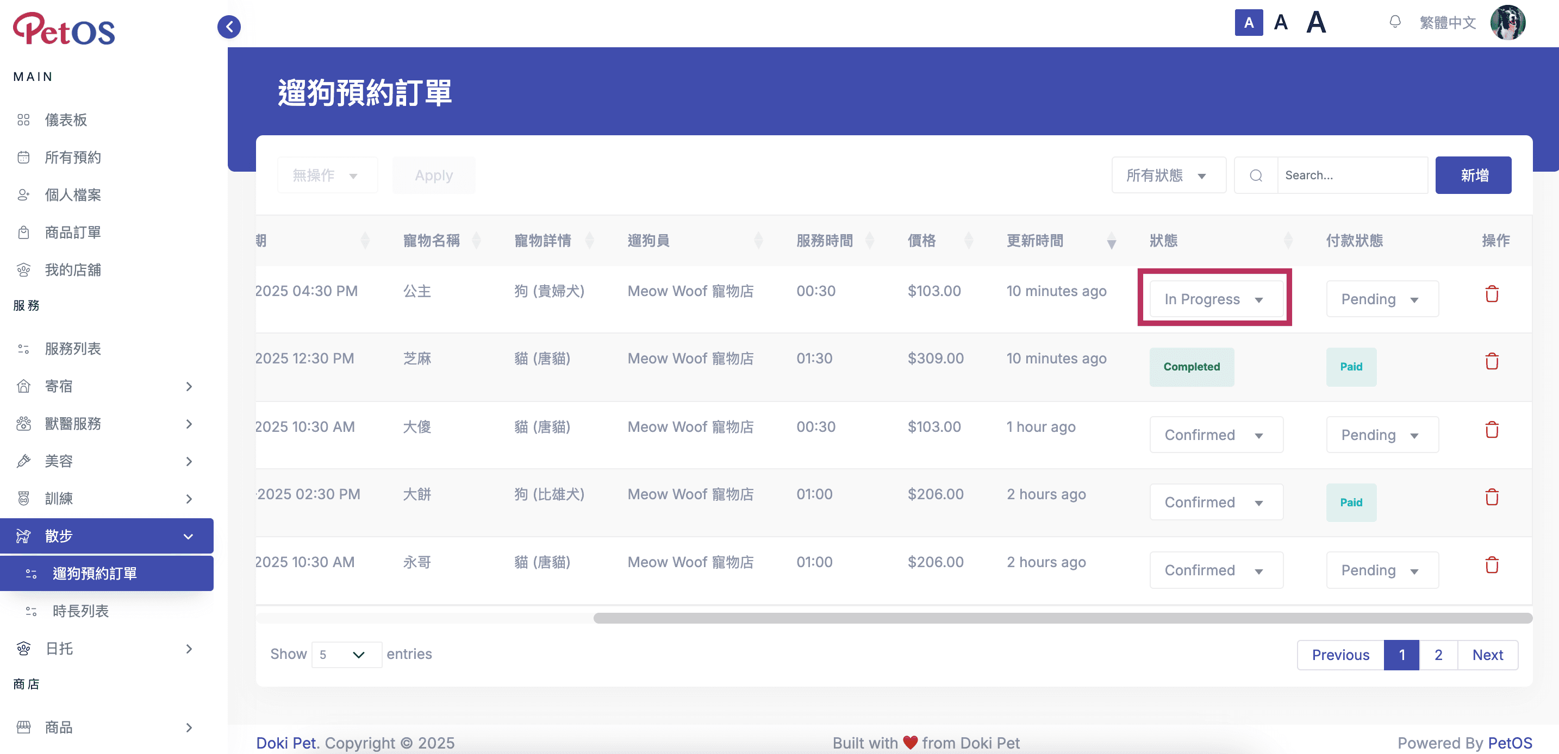Viewport: 1559px width, 754px height.
Task: Click into the Search input field
Action: 1352,175
